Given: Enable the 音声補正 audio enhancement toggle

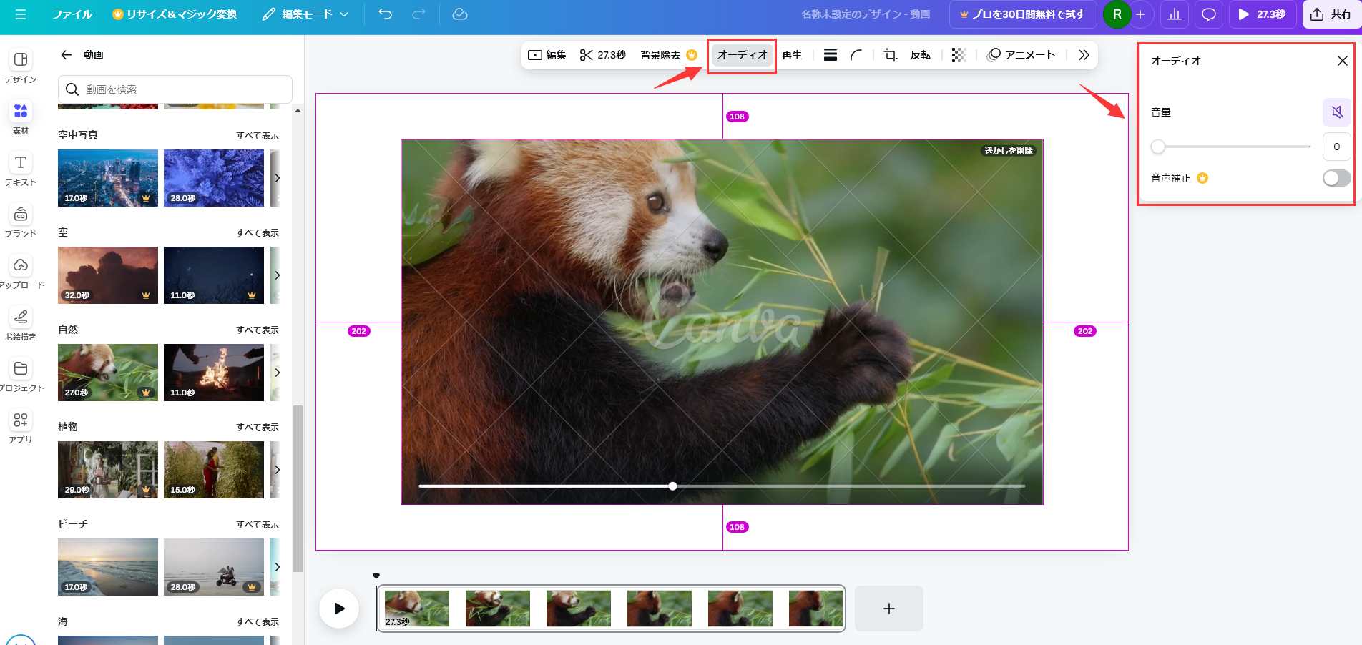Looking at the screenshot, I should [1335, 178].
